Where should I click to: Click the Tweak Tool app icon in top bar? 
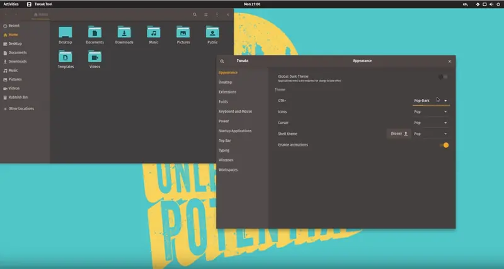pos(29,4)
